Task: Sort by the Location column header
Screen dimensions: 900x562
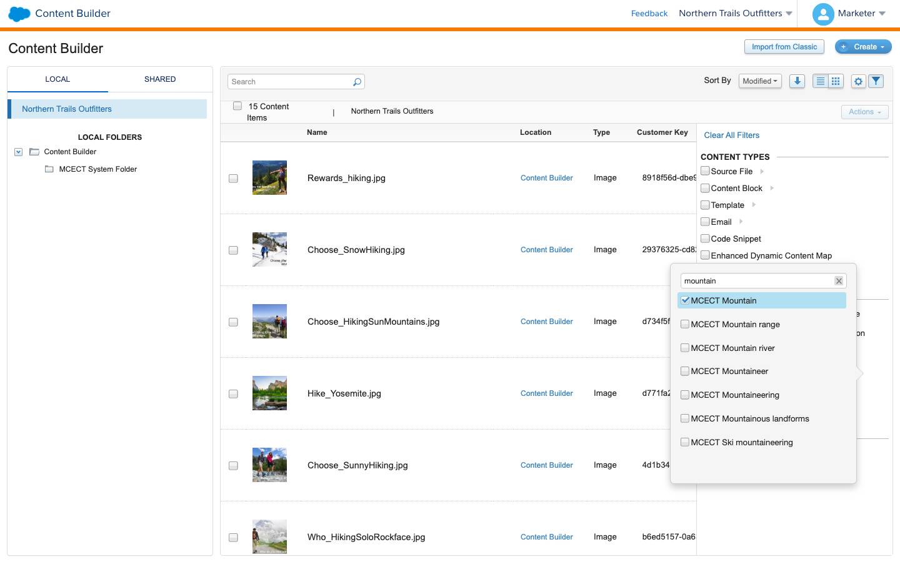Action: tap(536, 132)
